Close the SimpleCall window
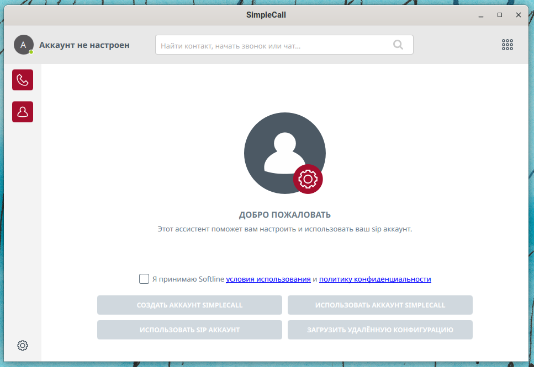The width and height of the screenshot is (534, 367). click(x=519, y=15)
